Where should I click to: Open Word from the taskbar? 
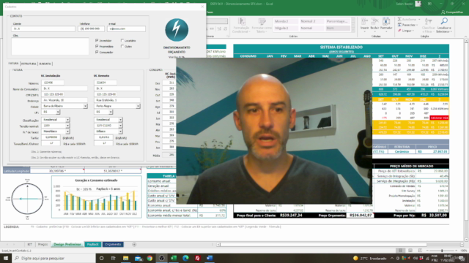[x=210, y=258]
